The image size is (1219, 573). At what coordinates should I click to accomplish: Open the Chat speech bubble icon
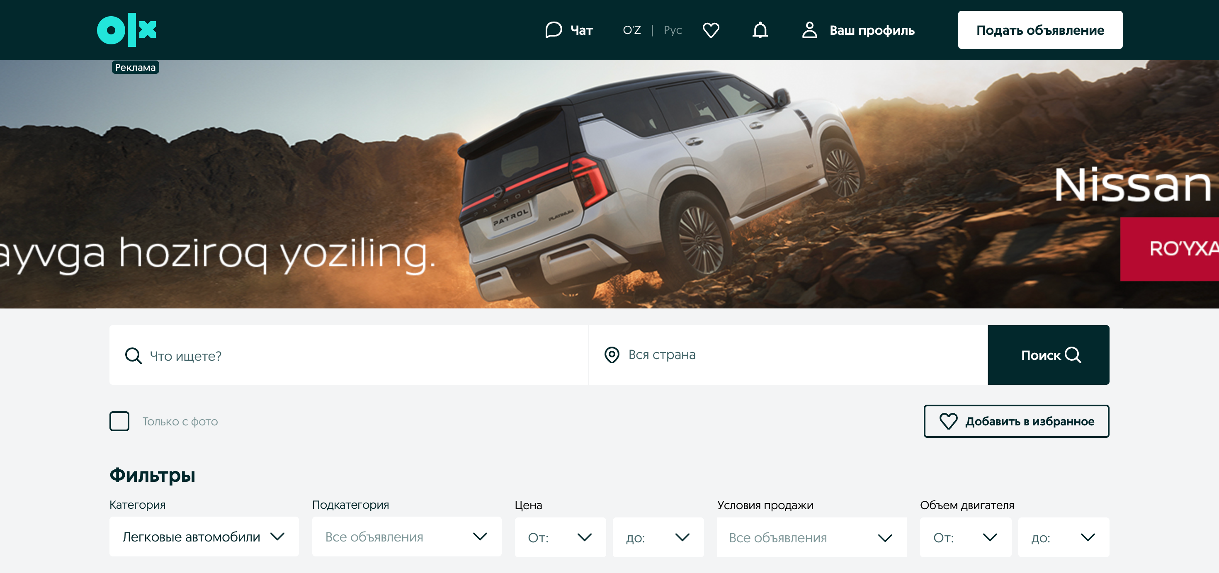(553, 30)
